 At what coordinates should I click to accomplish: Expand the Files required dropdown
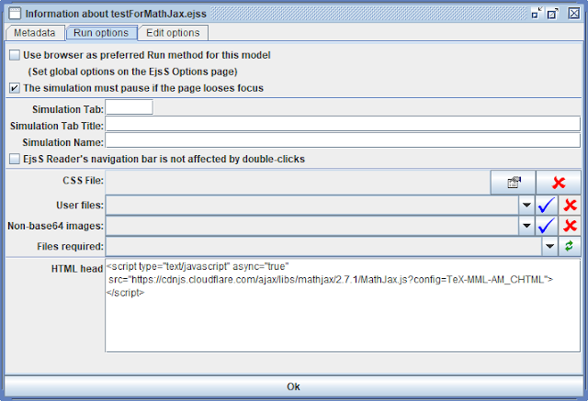point(549,246)
